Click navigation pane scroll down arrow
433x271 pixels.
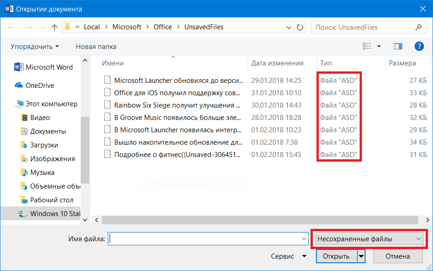[85, 220]
